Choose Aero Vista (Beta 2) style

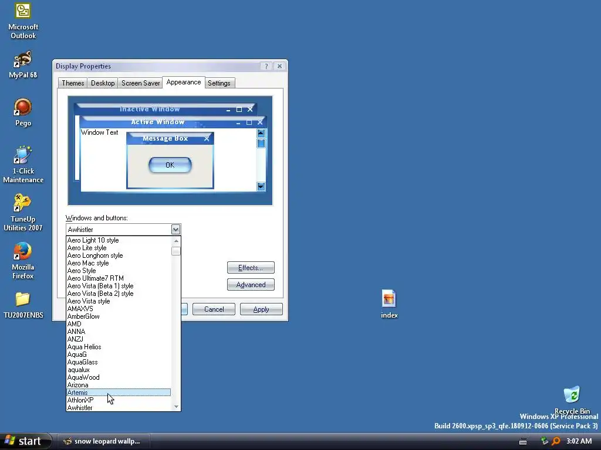point(119,294)
